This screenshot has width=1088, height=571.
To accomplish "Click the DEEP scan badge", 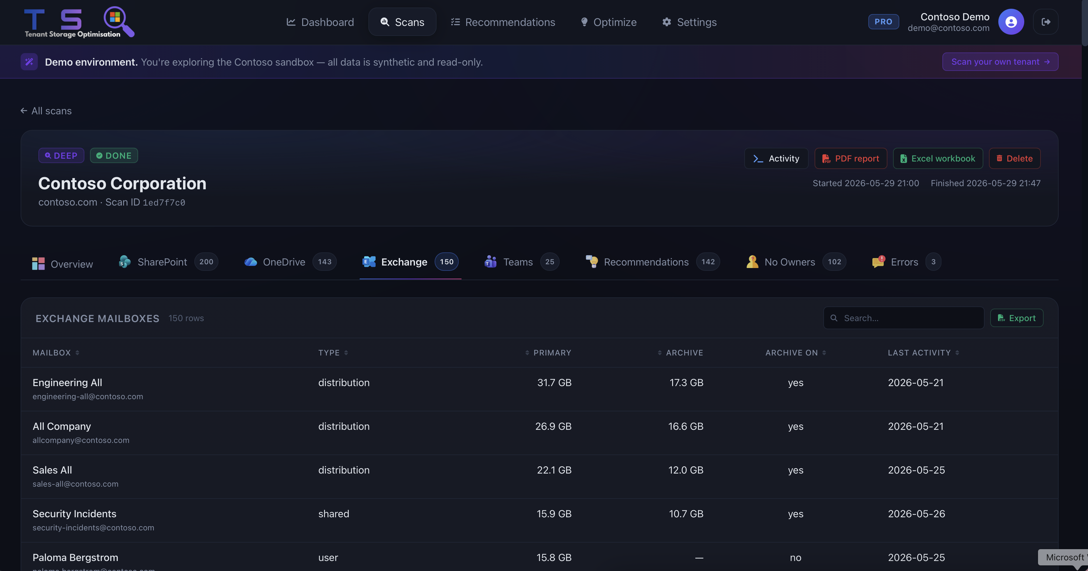I will click(61, 156).
